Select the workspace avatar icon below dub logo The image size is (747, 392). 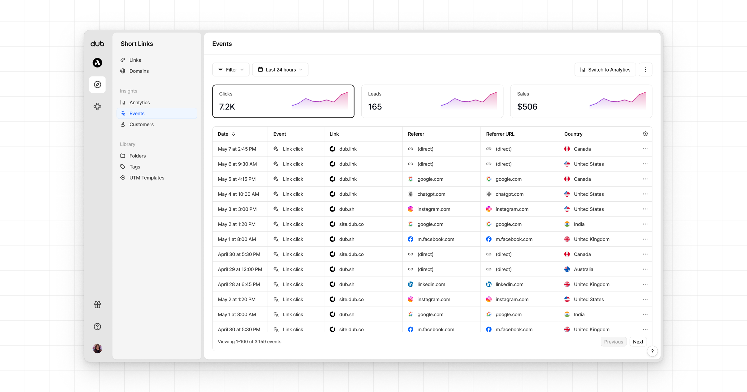tap(97, 63)
